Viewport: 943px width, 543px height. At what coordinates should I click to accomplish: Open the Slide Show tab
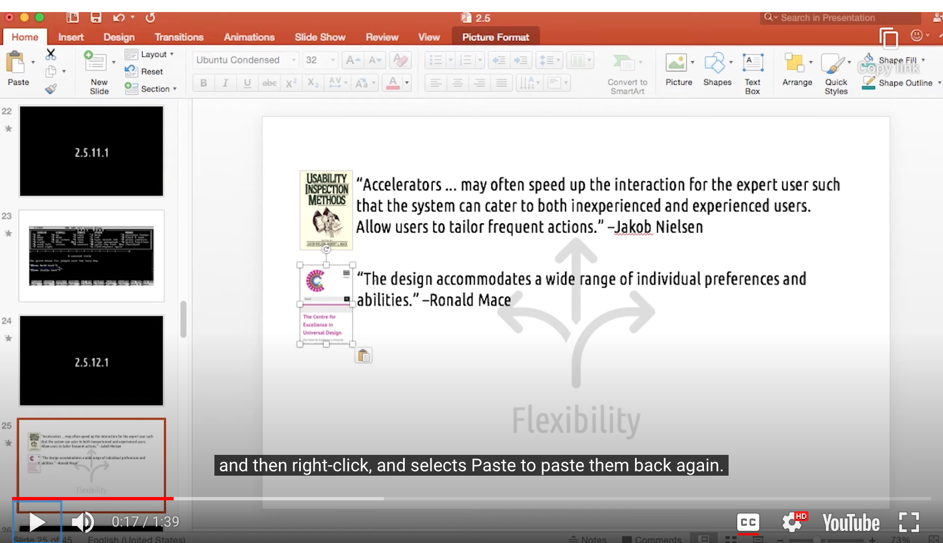pyautogui.click(x=320, y=37)
